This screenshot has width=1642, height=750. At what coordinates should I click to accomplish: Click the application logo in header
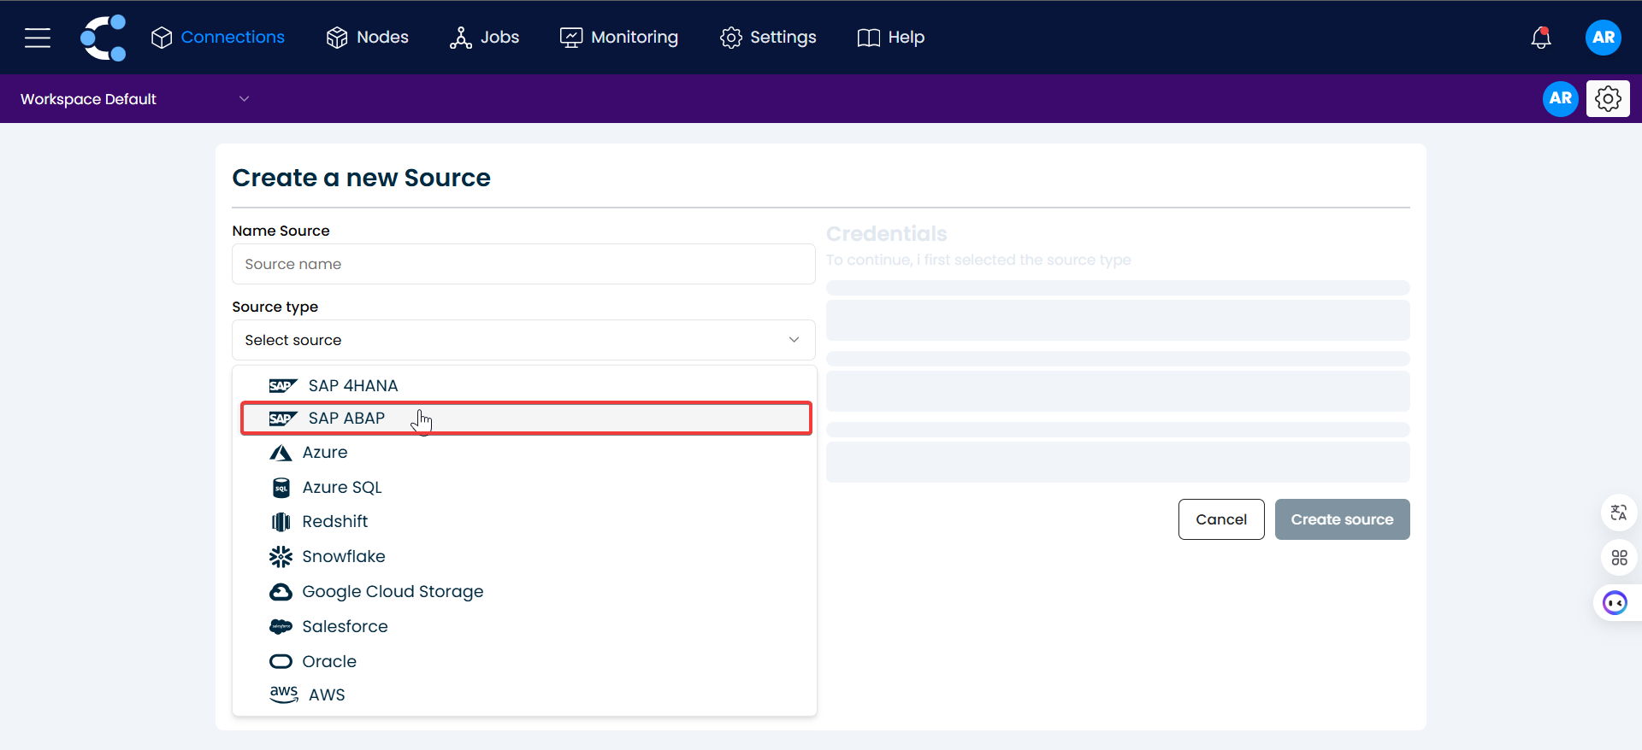pyautogui.click(x=103, y=38)
